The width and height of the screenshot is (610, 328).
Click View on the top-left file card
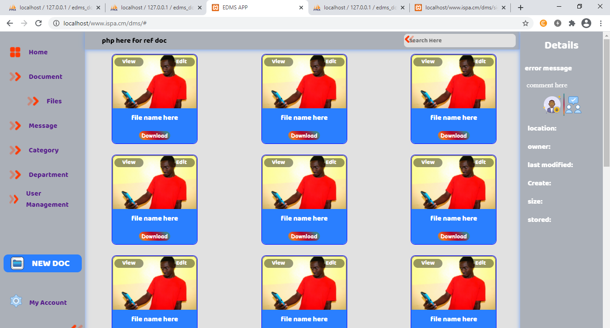click(x=129, y=61)
